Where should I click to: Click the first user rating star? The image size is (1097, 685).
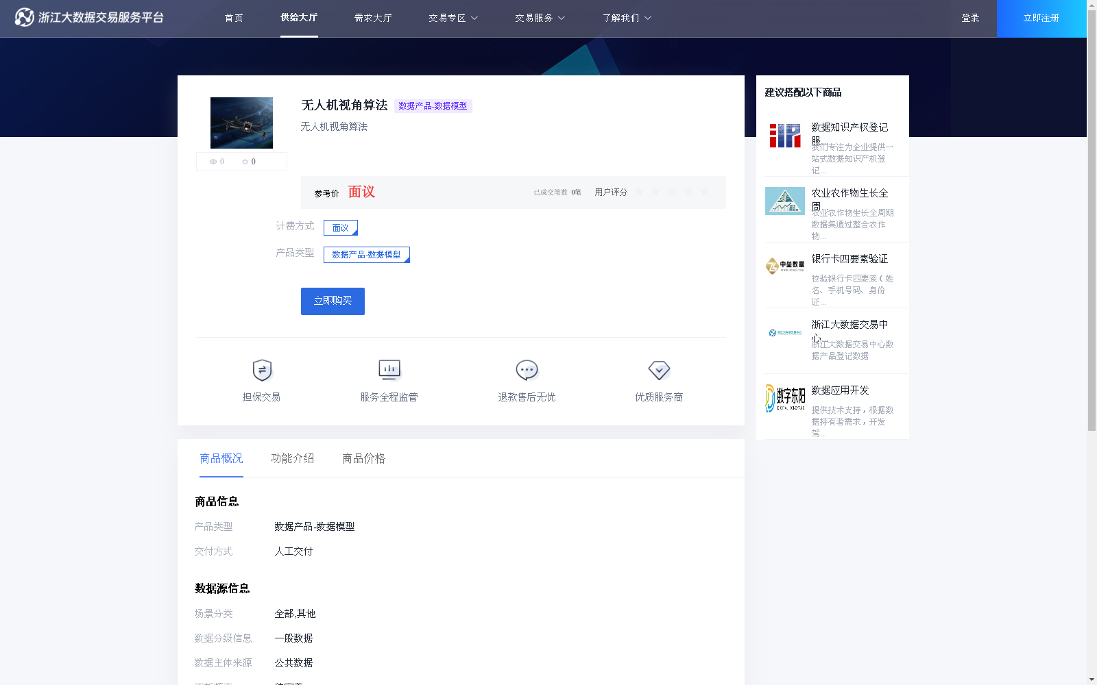tap(639, 192)
